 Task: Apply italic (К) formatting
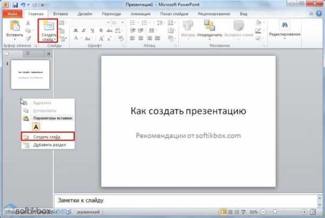pos(84,30)
